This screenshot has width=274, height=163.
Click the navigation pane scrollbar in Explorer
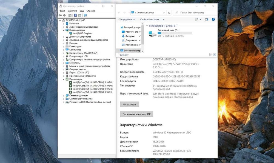click(x=142, y=35)
